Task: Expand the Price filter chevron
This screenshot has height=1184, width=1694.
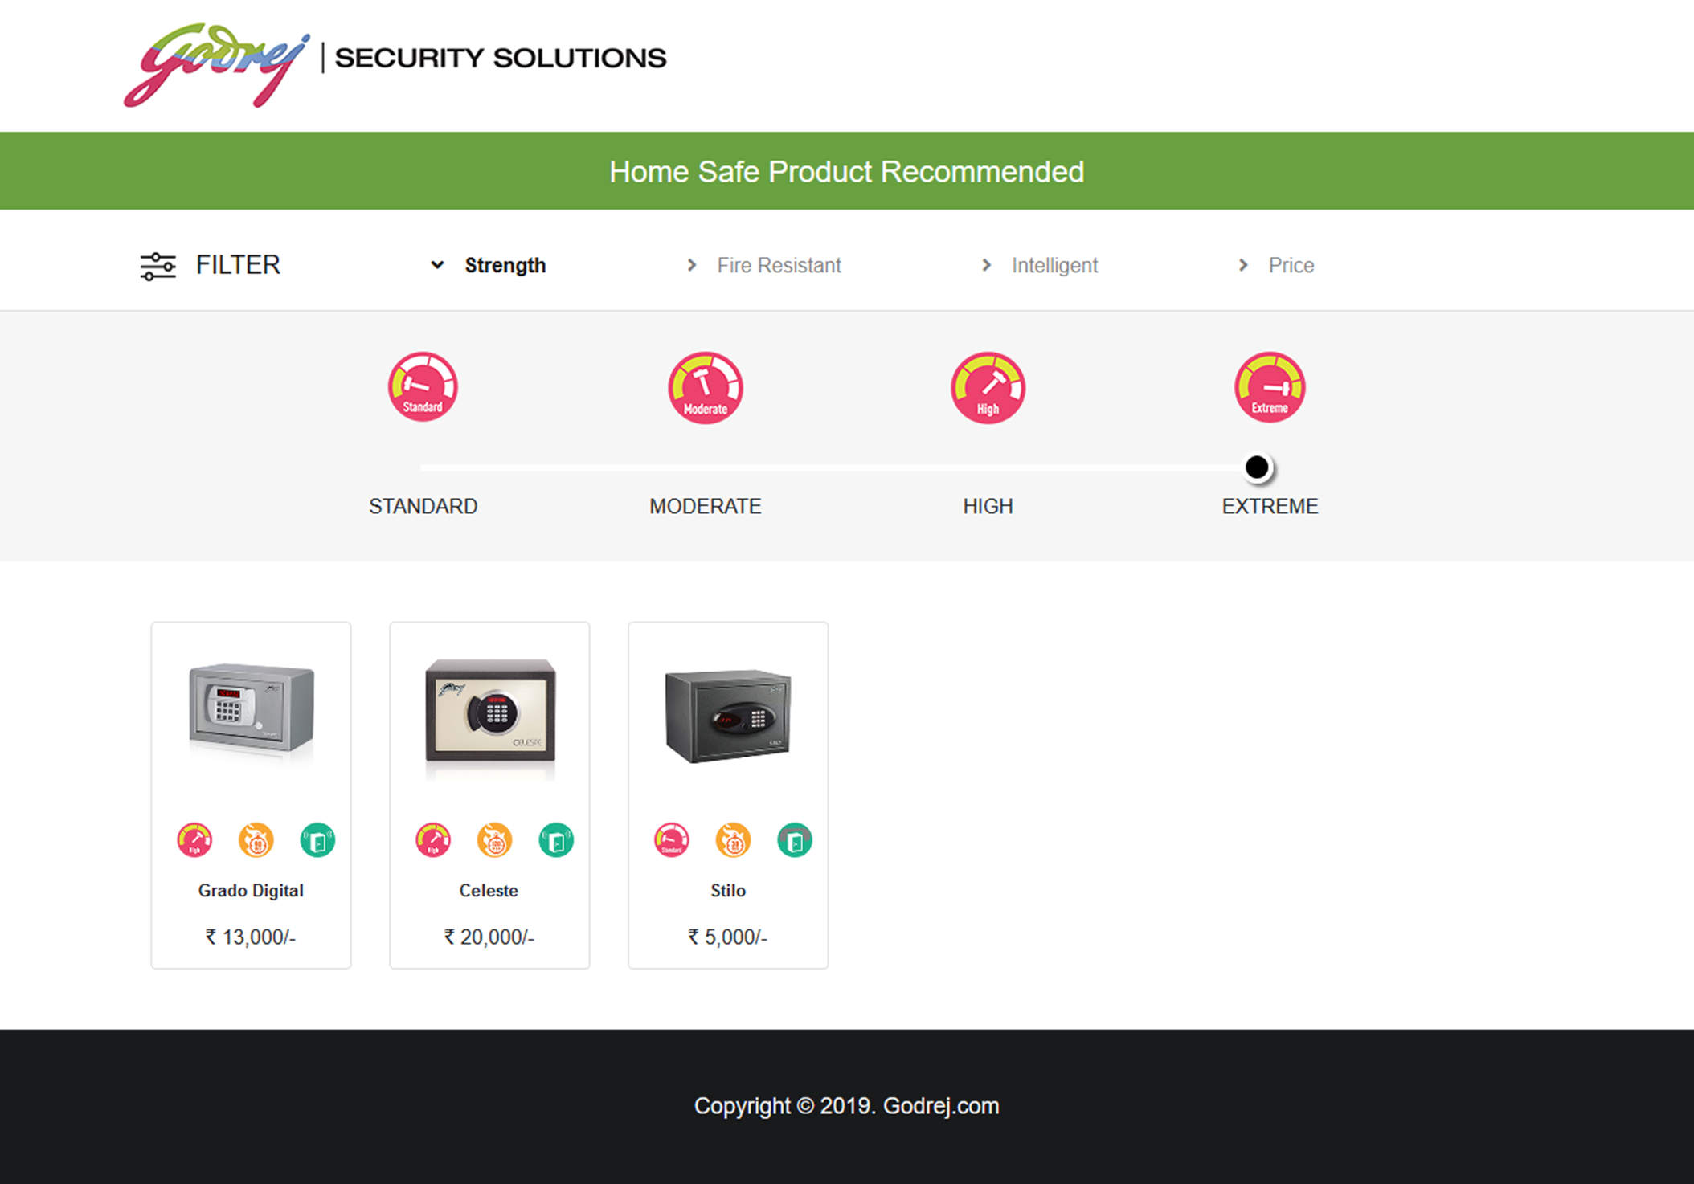Action: [1243, 265]
